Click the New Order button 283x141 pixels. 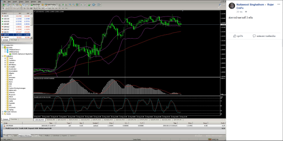point(36,5)
